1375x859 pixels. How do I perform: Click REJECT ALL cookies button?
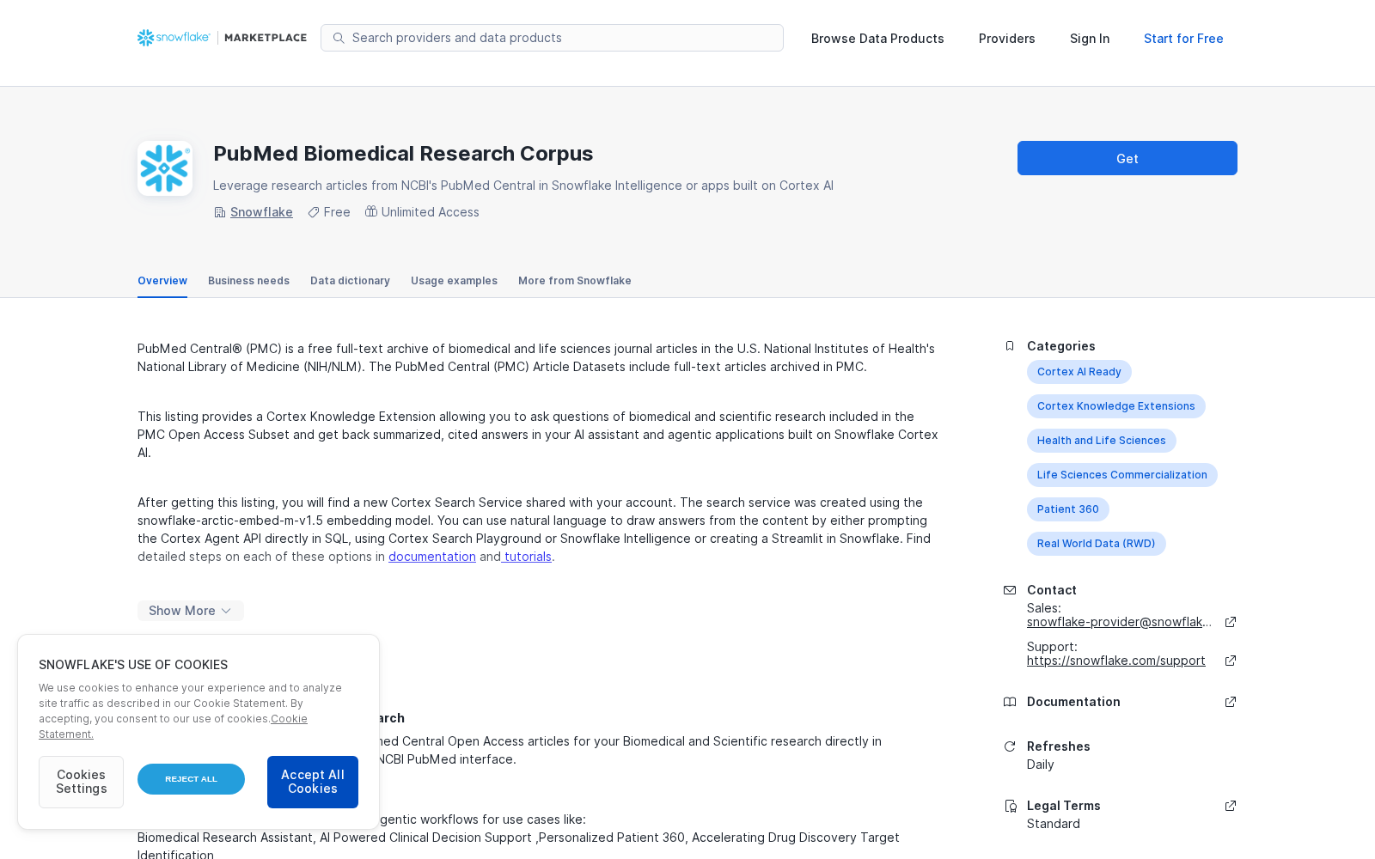tap(191, 779)
